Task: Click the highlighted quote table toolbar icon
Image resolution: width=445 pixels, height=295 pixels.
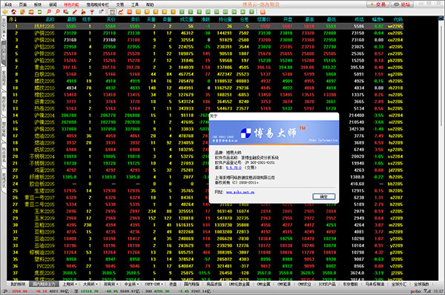Action: 113,12
